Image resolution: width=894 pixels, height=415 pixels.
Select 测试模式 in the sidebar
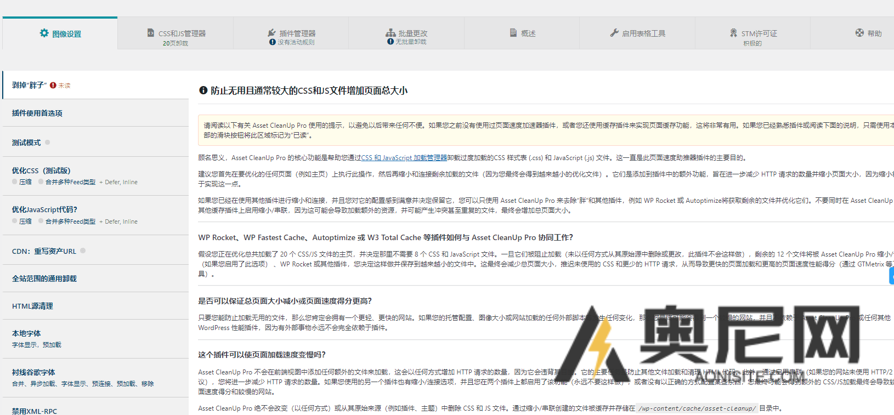pyautogui.click(x=96, y=142)
